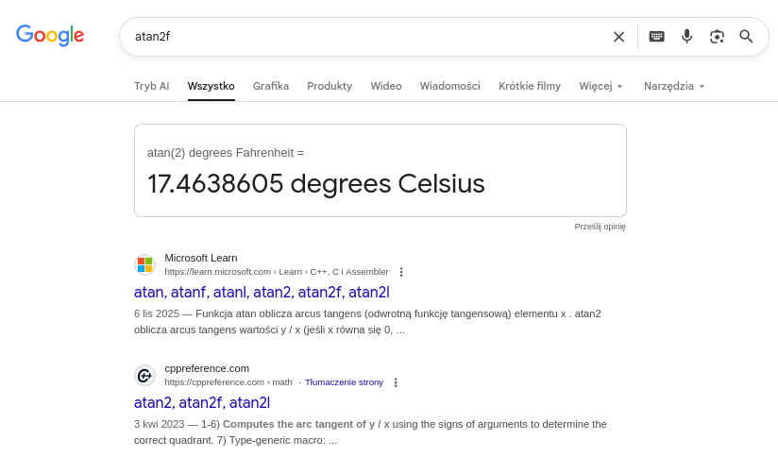Click into the atan2f search field
This screenshot has width=778, height=457.
click(x=368, y=37)
